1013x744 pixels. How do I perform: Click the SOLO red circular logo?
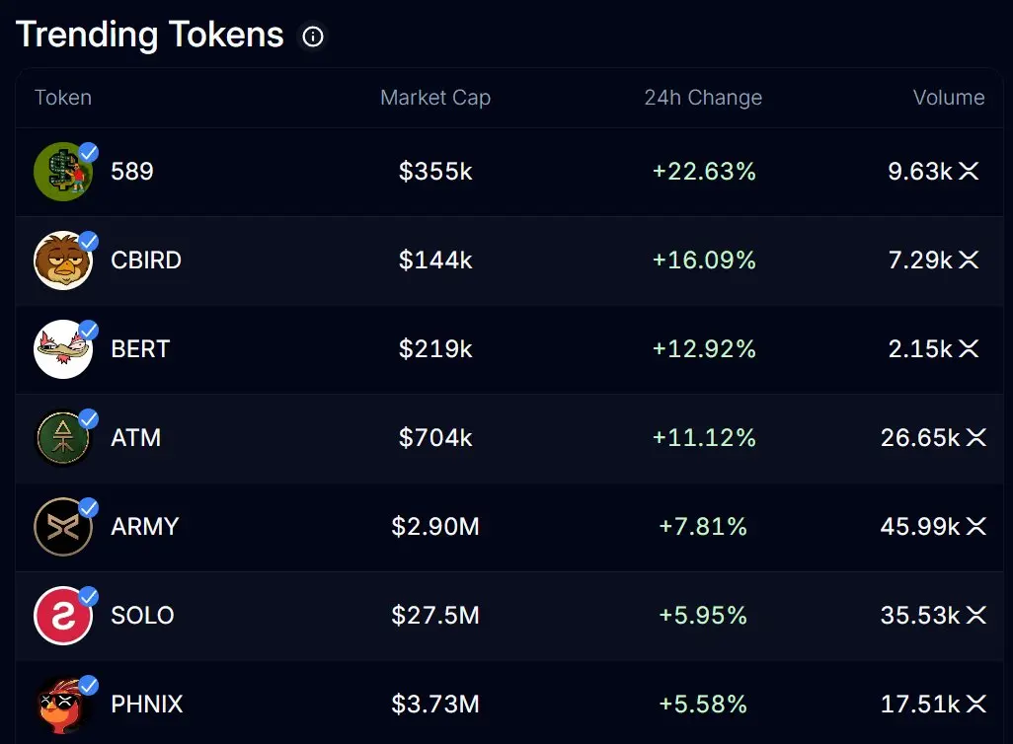pyautogui.click(x=62, y=616)
